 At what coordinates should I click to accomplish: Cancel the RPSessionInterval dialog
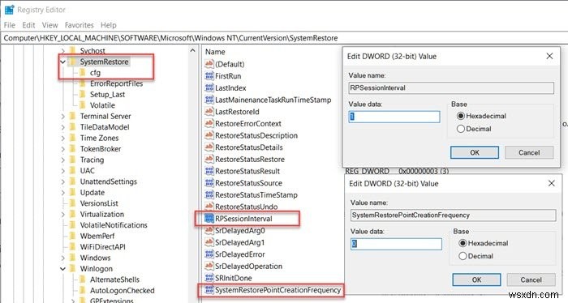[x=529, y=152]
